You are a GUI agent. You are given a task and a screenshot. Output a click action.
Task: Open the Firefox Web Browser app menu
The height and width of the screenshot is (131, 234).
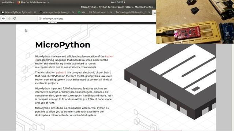[x=33, y=3]
